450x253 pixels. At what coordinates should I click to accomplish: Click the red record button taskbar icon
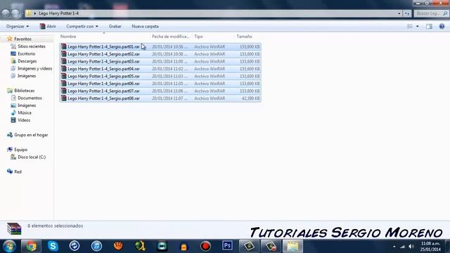(x=205, y=246)
